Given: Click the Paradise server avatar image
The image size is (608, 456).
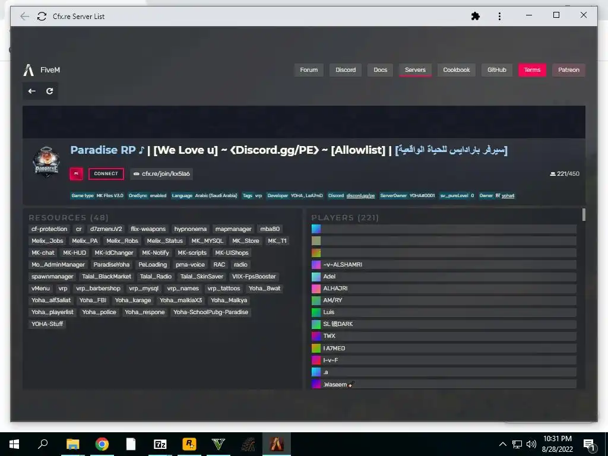Looking at the screenshot, I should tap(46, 161).
